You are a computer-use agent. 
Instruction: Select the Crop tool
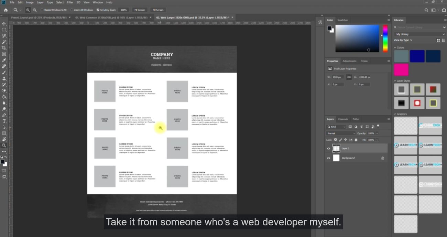coord(4,48)
